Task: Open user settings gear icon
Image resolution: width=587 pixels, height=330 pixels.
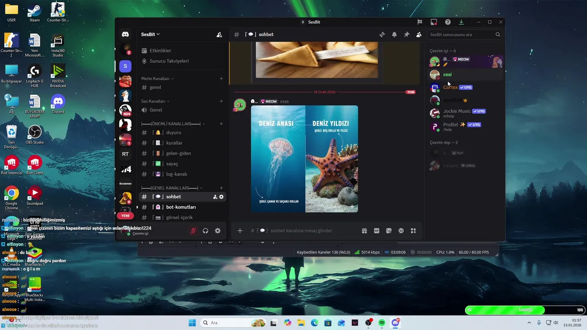Action: coord(218,231)
